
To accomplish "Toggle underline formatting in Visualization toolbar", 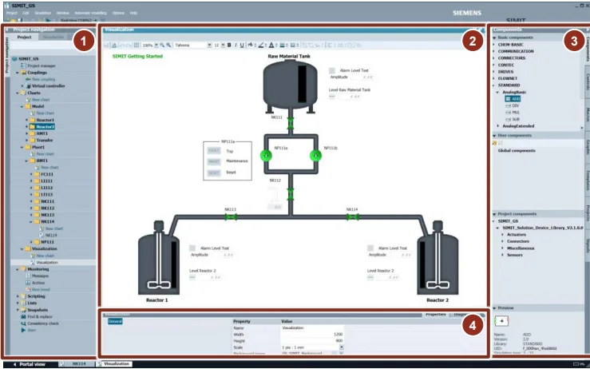I will tap(242, 46).
